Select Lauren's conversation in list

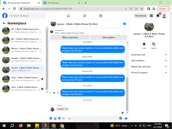pyautogui.click(x=23, y=69)
